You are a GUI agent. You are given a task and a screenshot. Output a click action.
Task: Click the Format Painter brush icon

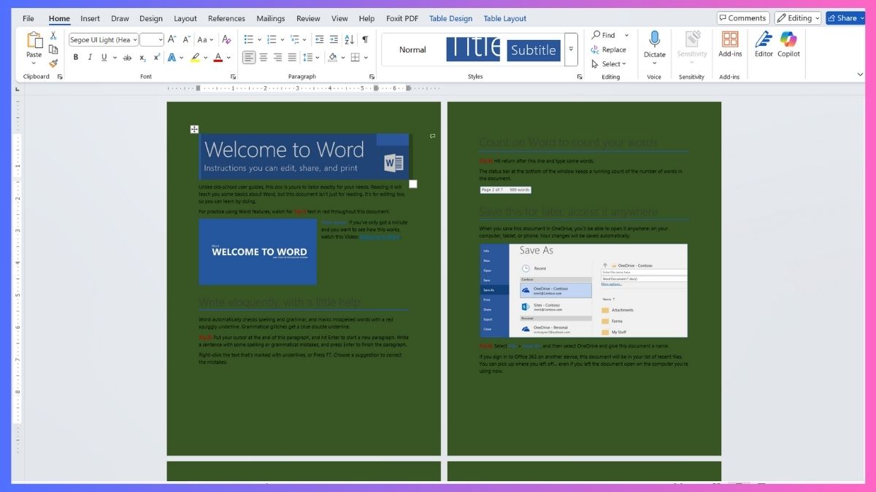(53, 63)
